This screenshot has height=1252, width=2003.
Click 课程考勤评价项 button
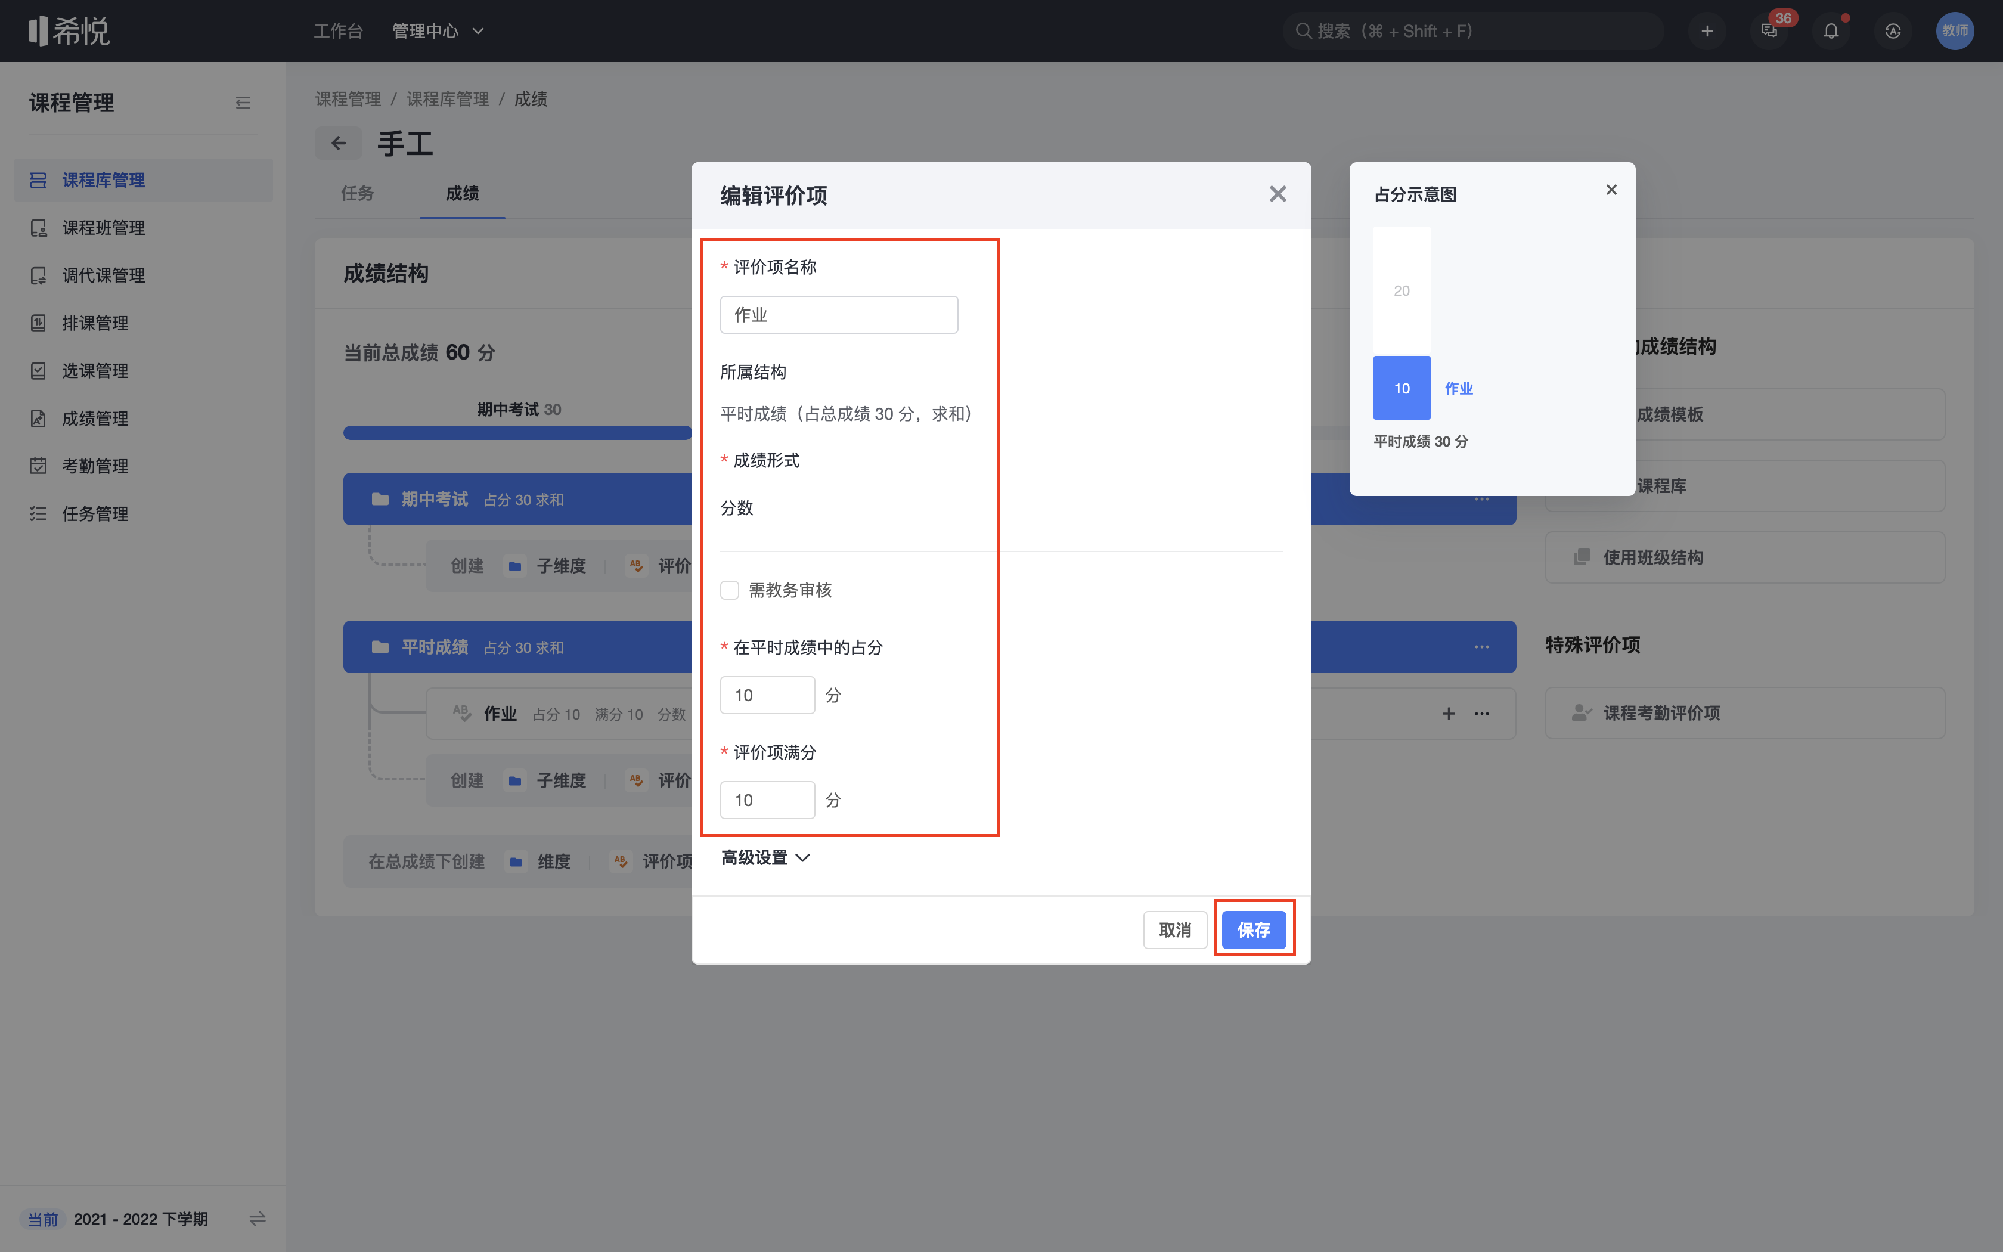(1745, 712)
